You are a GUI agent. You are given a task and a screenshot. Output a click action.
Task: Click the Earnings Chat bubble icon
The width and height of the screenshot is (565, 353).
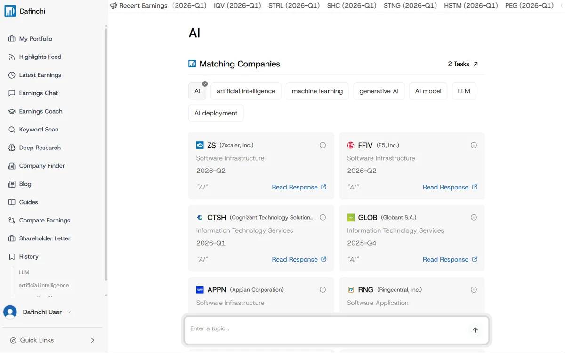(x=12, y=93)
